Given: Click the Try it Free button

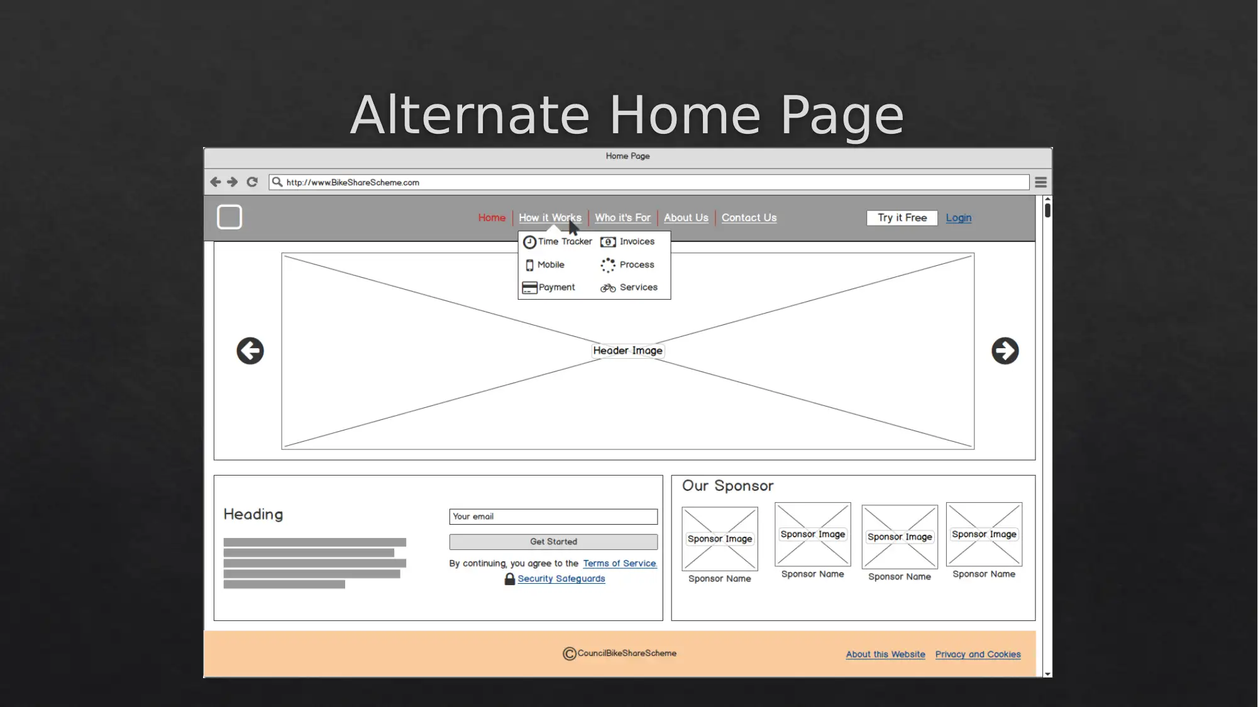Looking at the screenshot, I should tap(902, 217).
